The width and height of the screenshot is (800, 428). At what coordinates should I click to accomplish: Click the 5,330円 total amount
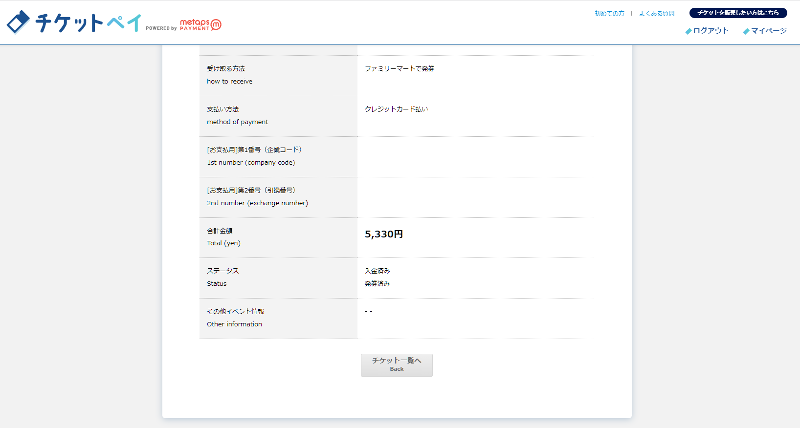[x=384, y=235]
